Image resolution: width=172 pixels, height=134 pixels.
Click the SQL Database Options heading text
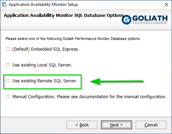click(64, 16)
